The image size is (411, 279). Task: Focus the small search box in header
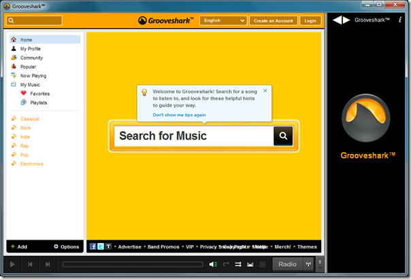(34, 20)
